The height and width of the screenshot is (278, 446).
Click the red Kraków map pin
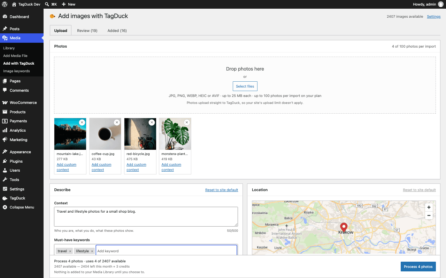pos(344,228)
